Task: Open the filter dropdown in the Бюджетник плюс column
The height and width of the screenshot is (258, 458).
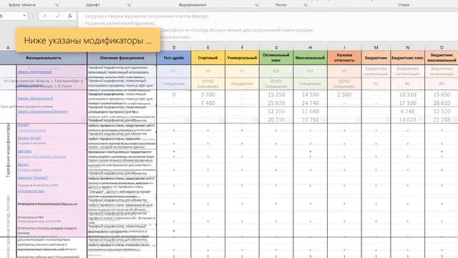Action: [x=421, y=120]
